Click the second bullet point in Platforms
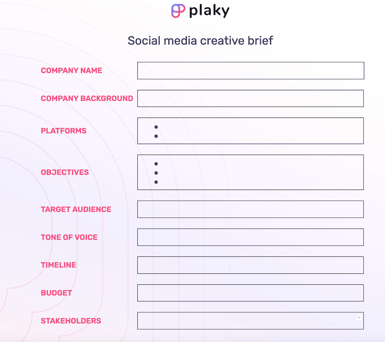The width and height of the screenshot is (385, 342). pyautogui.click(x=156, y=136)
